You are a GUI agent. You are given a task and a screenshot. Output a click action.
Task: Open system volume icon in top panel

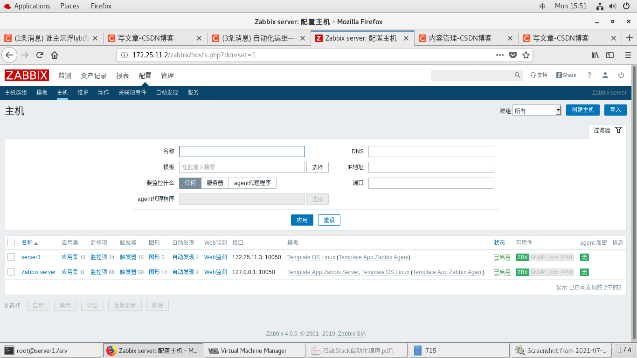613,6
